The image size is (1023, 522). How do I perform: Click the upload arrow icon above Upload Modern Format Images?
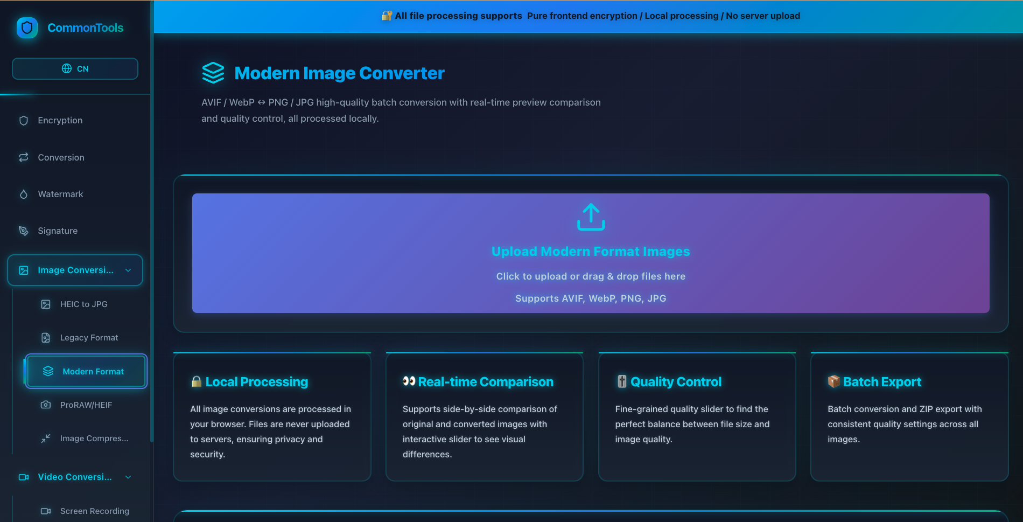[x=591, y=218]
